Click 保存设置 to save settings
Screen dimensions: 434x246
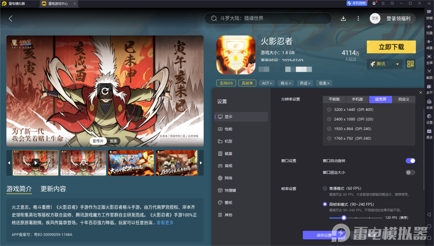click(324, 235)
